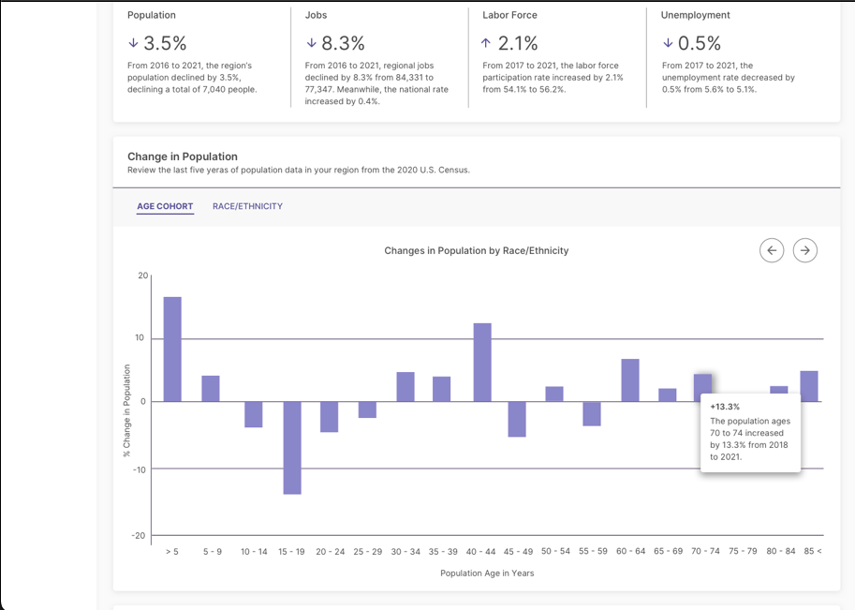The image size is (855, 610).
Task: Click the 85 and older age bar
Action: tap(809, 385)
